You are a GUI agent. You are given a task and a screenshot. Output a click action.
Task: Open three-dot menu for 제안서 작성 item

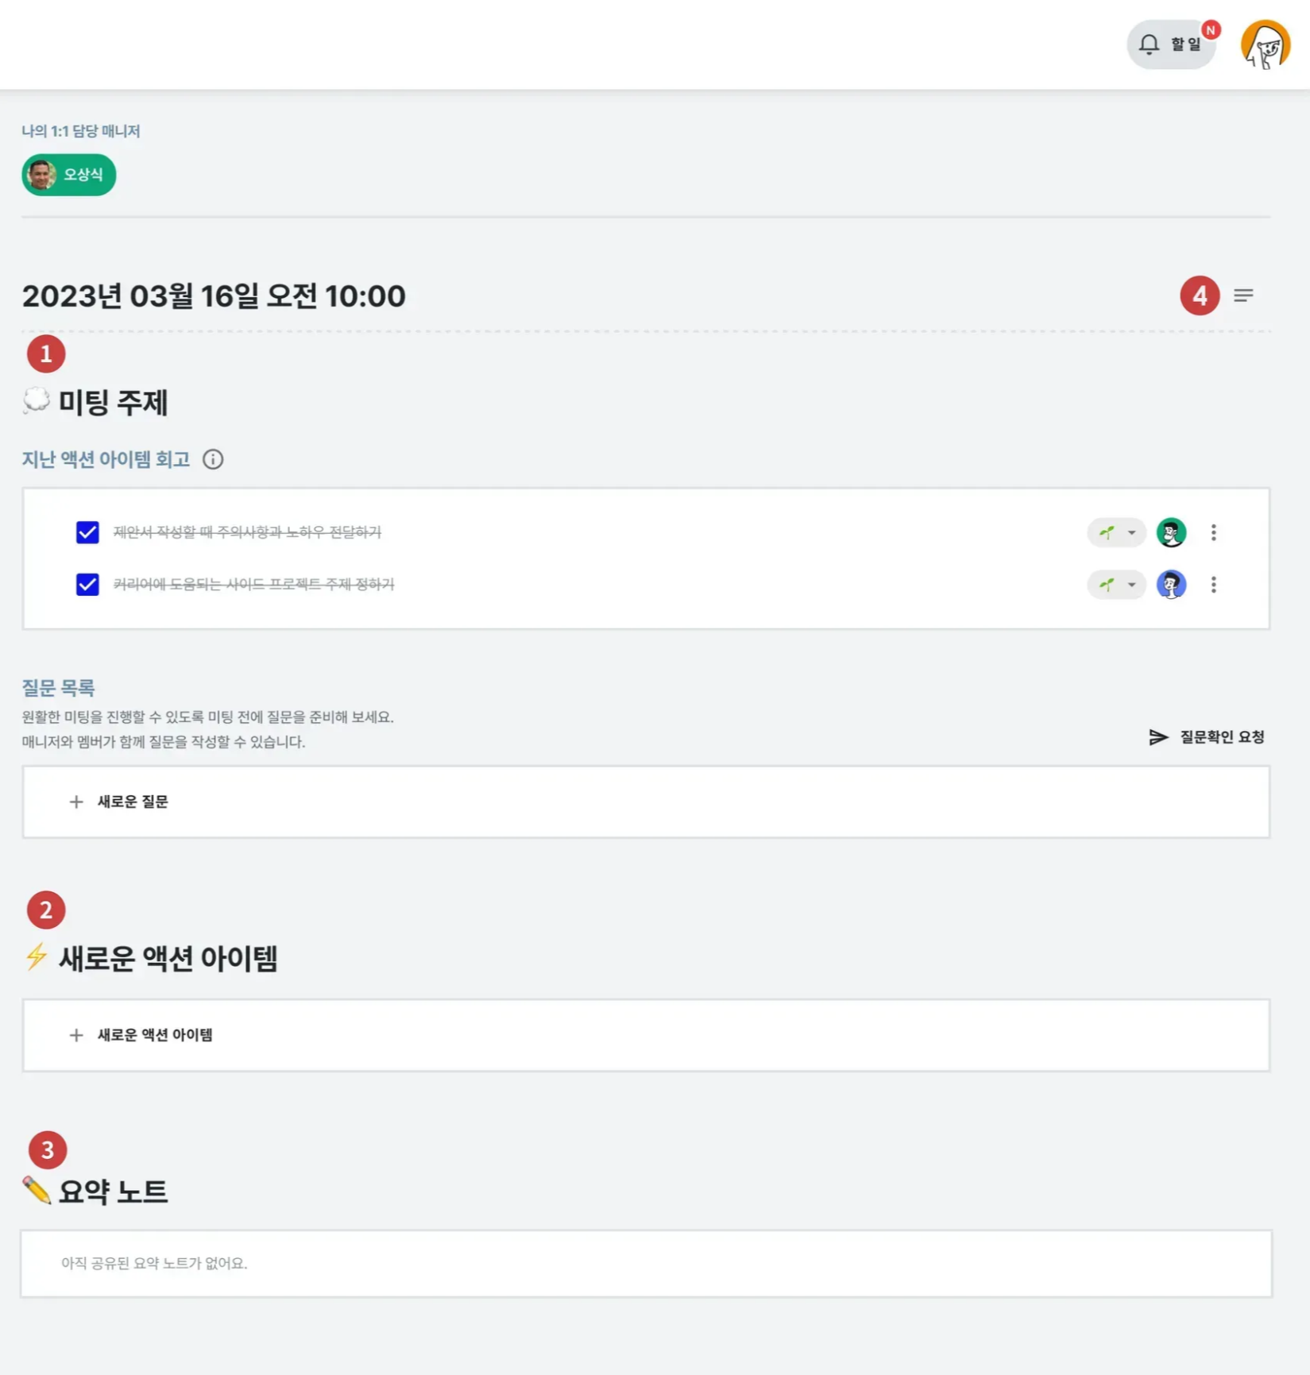pyautogui.click(x=1213, y=532)
